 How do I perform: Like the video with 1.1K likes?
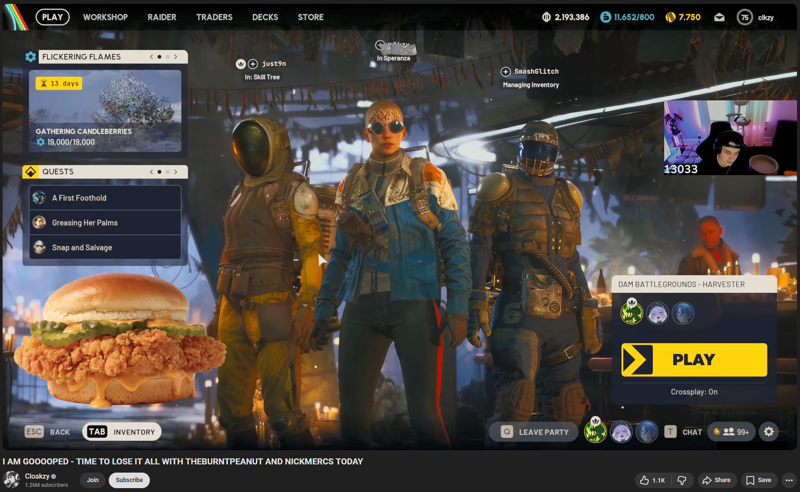click(x=652, y=480)
